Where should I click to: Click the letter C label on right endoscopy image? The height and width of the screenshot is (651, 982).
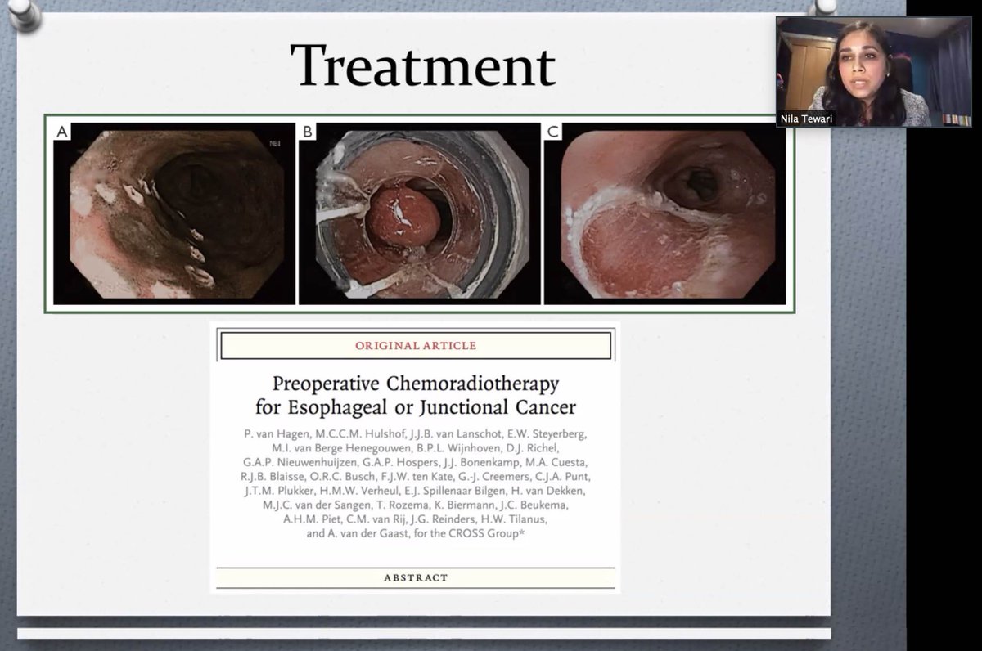[x=555, y=130]
